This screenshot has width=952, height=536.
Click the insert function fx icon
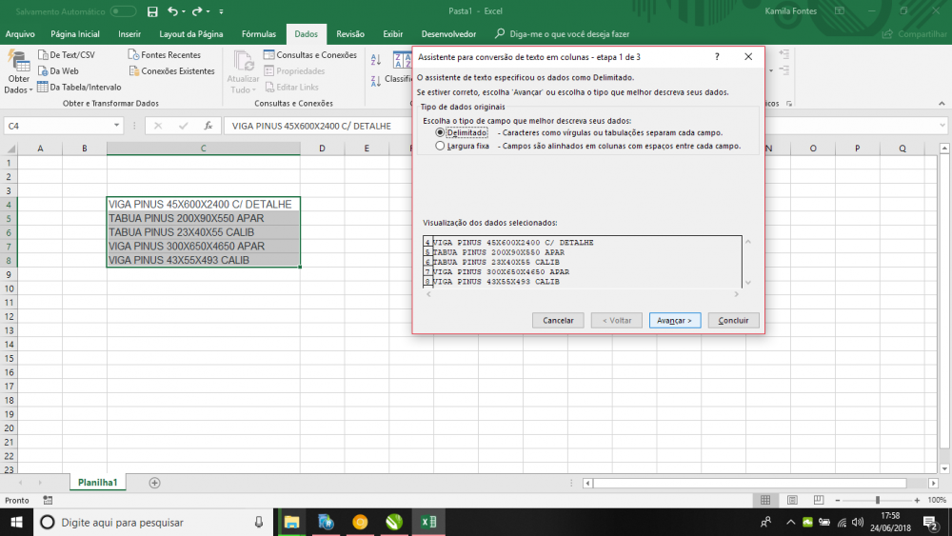tap(208, 126)
